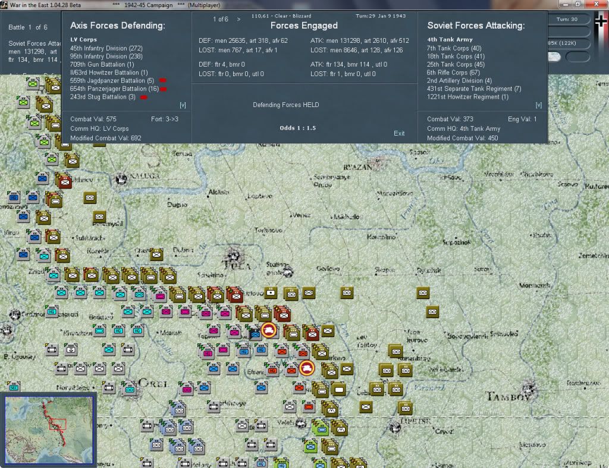Select the light green counter beside Yelets
Image resolution: width=609 pixels, height=468 pixels.
321,428
